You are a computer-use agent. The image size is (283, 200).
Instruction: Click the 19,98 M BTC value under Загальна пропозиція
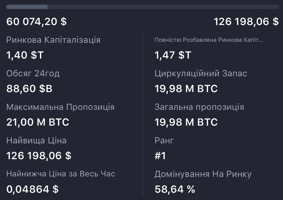186,122
